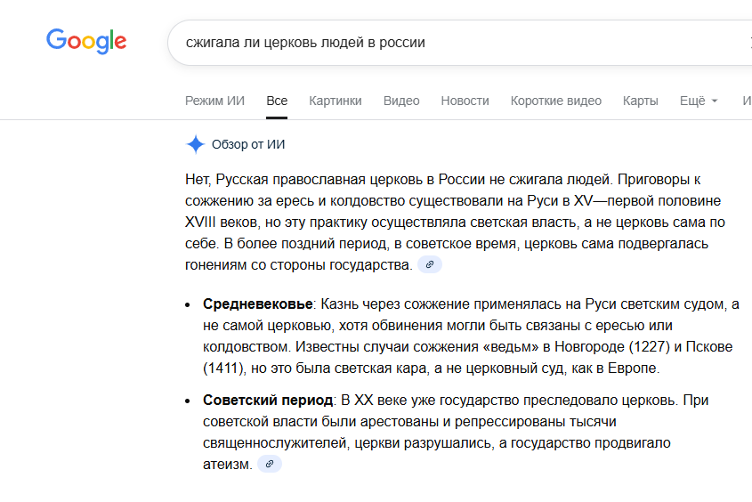Image resolution: width=752 pixels, height=502 pixels.
Task: Open source link icon after the word «атеизм»
Action: pyautogui.click(x=270, y=464)
